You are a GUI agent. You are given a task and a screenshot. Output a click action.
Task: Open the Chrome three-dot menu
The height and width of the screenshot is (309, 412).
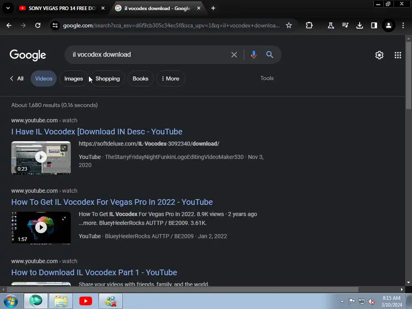click(403, 25)
